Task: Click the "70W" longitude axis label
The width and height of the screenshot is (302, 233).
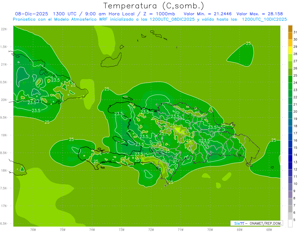Action: point(210,229)
